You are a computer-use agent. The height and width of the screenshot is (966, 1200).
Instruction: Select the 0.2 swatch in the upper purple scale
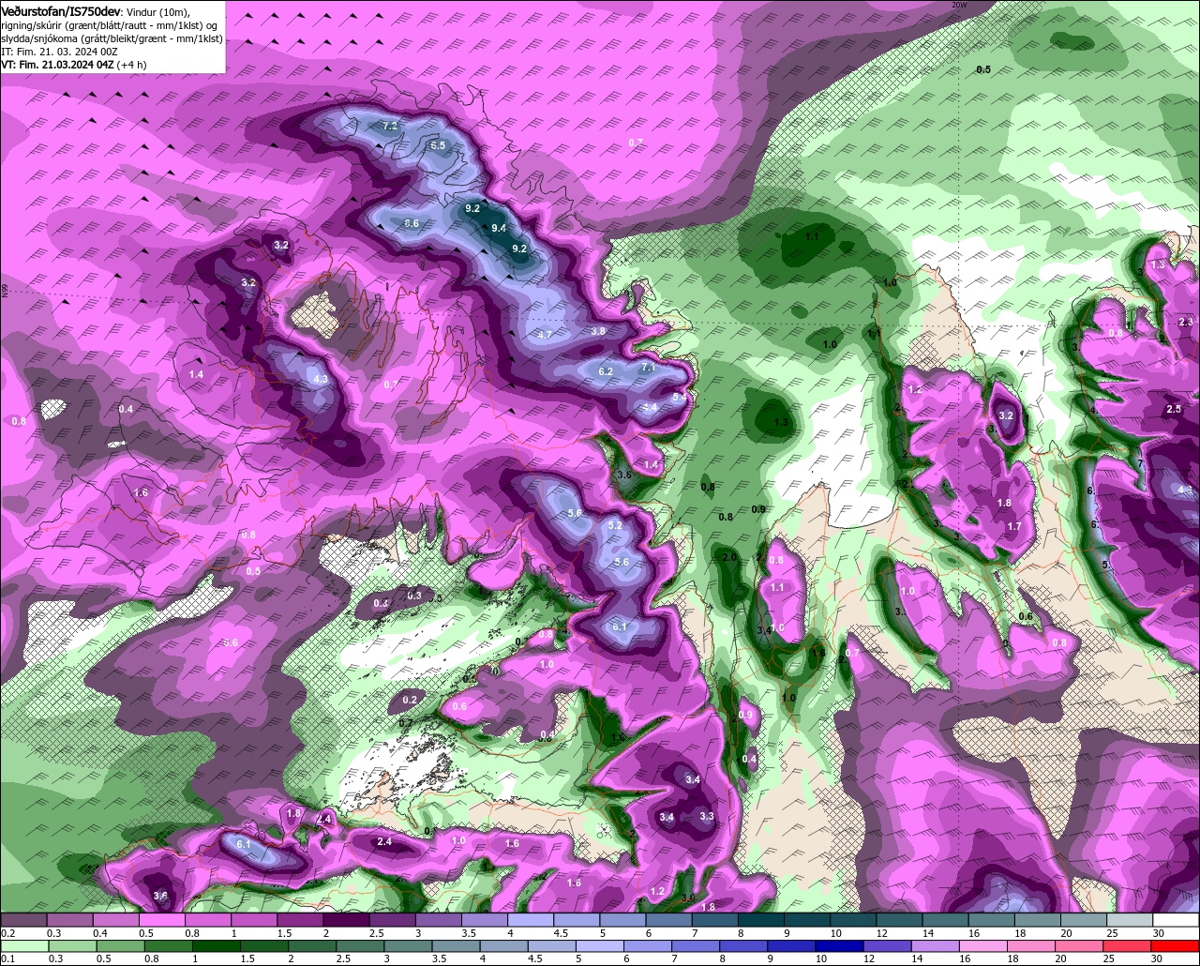point(23,920)
